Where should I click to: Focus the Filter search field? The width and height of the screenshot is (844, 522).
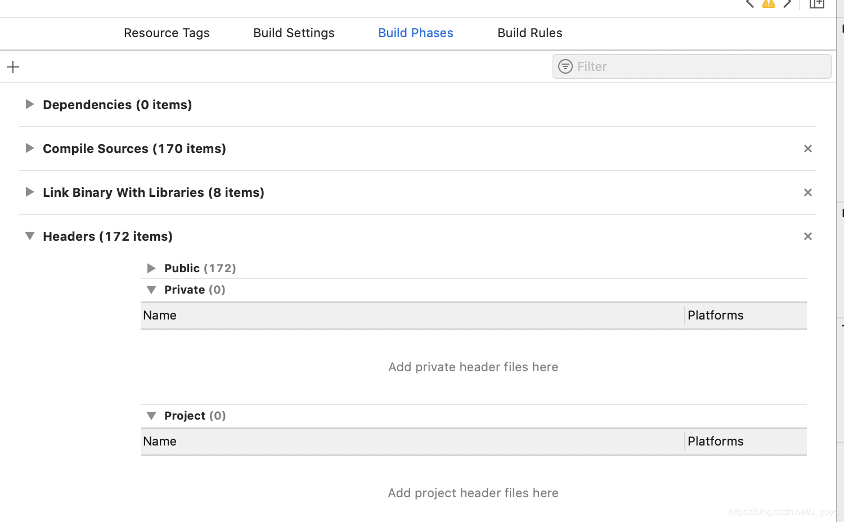692,66
